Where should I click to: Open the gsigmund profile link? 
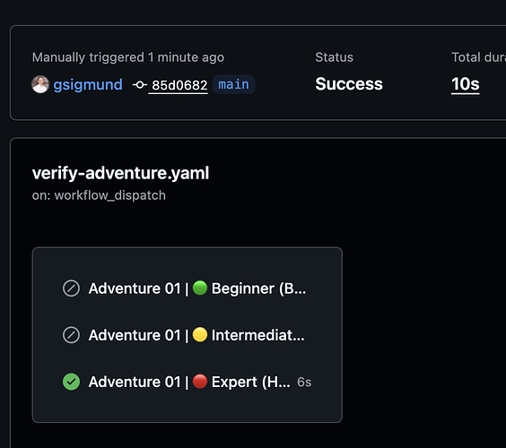88,85
